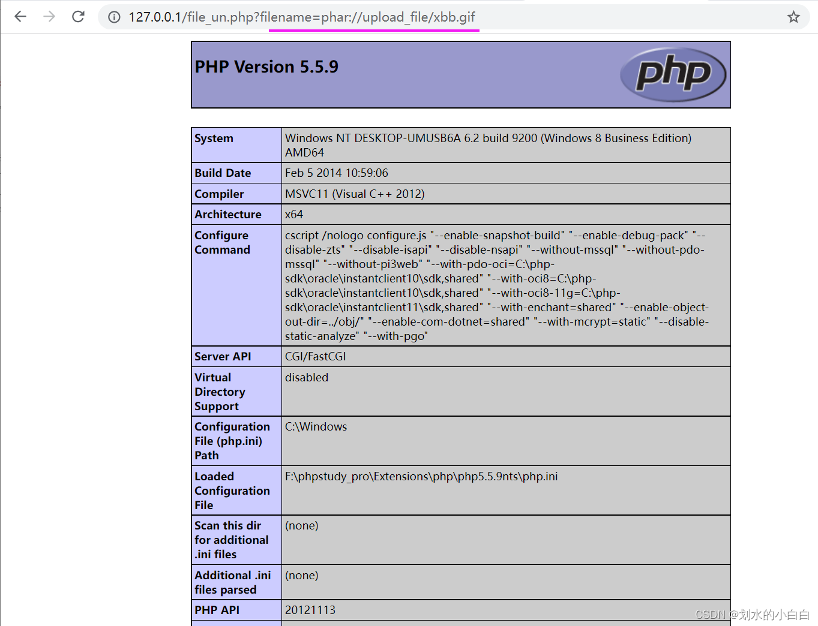818x626 pixels.
Task: Go forward to the next page
Action: [x=49, y=17]
